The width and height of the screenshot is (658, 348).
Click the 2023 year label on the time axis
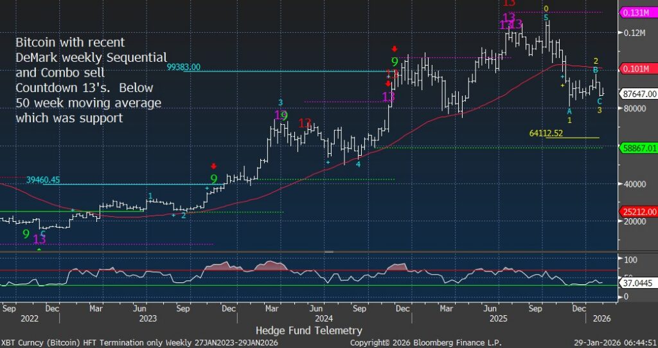click(x=148, y=318)
